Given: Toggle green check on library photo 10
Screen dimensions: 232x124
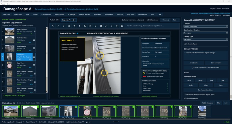Looking at the screenshot, I should click(x=191, y=107).
